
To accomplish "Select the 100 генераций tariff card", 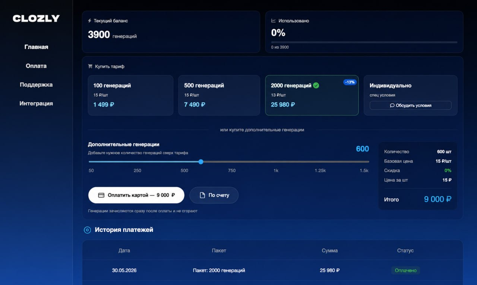I will [x=130, y=95].
